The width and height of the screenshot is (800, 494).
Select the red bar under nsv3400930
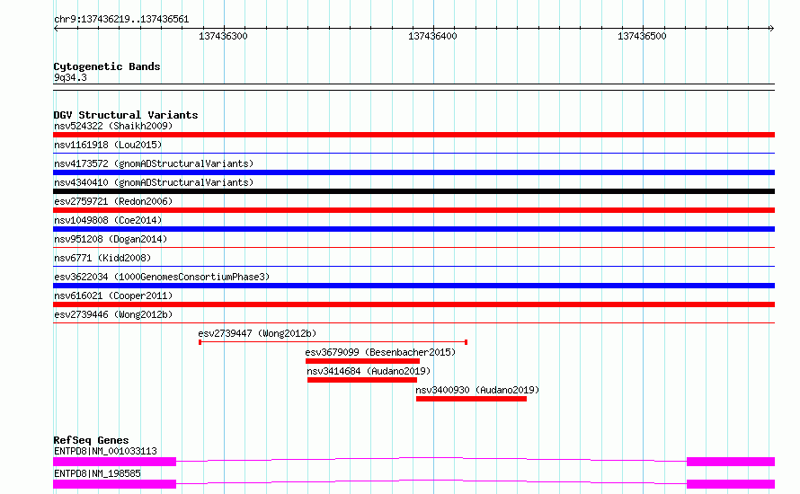[x=471, y=399]
